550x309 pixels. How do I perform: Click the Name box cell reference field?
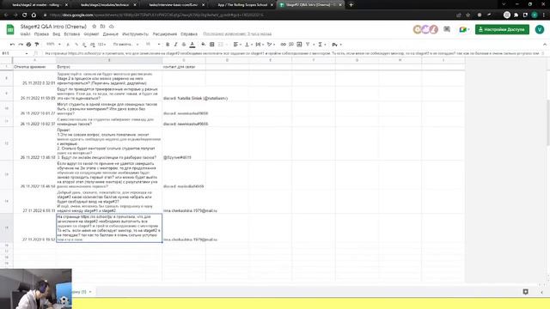tap(15, 53)
